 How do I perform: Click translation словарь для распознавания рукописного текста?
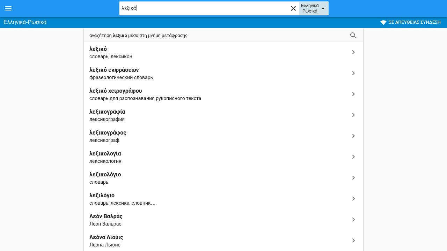145,98
